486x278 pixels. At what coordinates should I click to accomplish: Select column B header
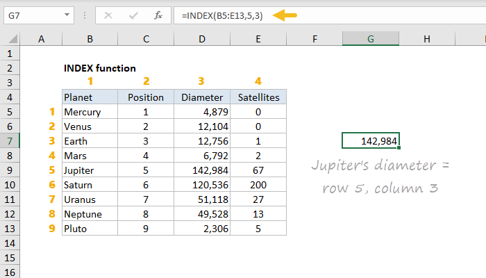[x=90, y=39]
